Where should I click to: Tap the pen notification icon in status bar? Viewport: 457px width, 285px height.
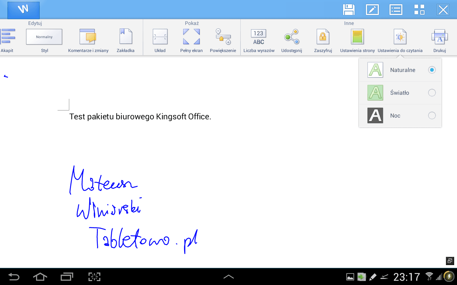373,277
